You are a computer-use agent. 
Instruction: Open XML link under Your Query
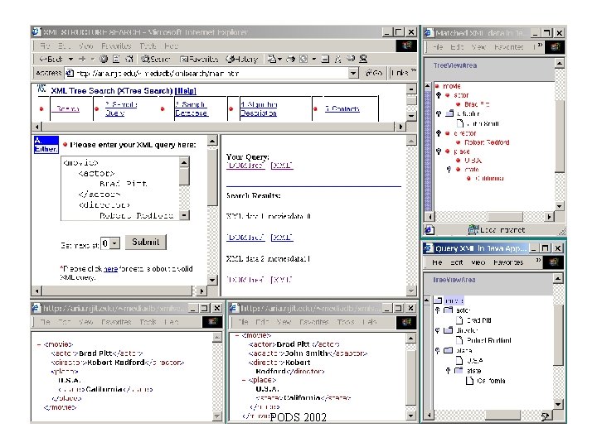(282, 166)
